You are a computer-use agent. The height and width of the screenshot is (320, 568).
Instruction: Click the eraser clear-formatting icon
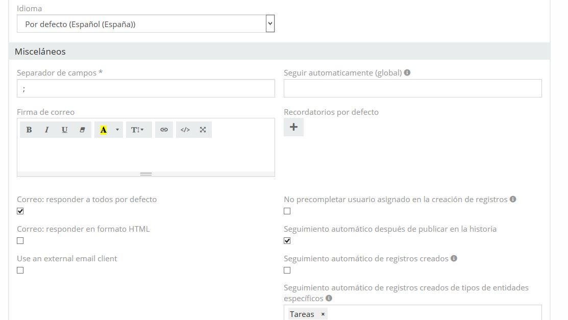tap(82, 130)
